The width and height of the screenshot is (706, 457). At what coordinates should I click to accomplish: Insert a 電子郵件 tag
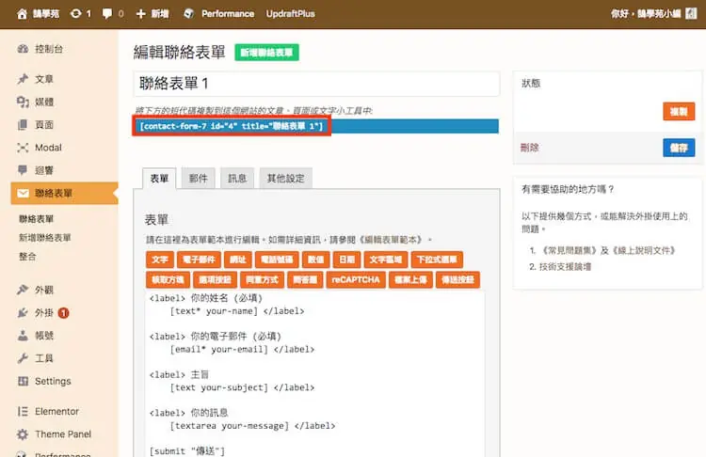(x=199, y=260)
